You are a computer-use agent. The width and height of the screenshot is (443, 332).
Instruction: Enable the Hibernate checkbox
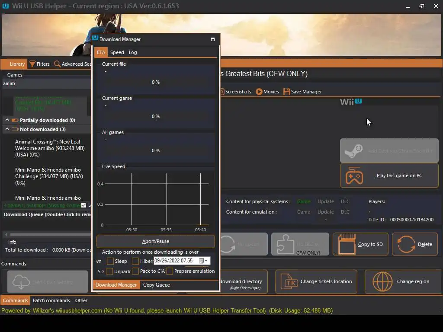tap(135, 261)
